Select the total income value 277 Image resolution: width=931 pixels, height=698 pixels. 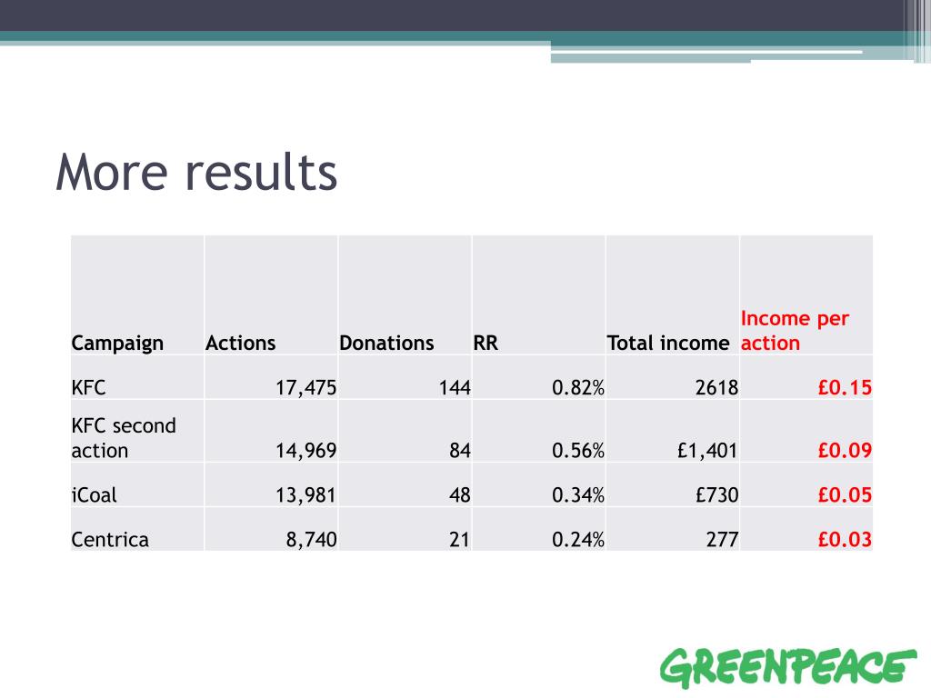(722, 540)
